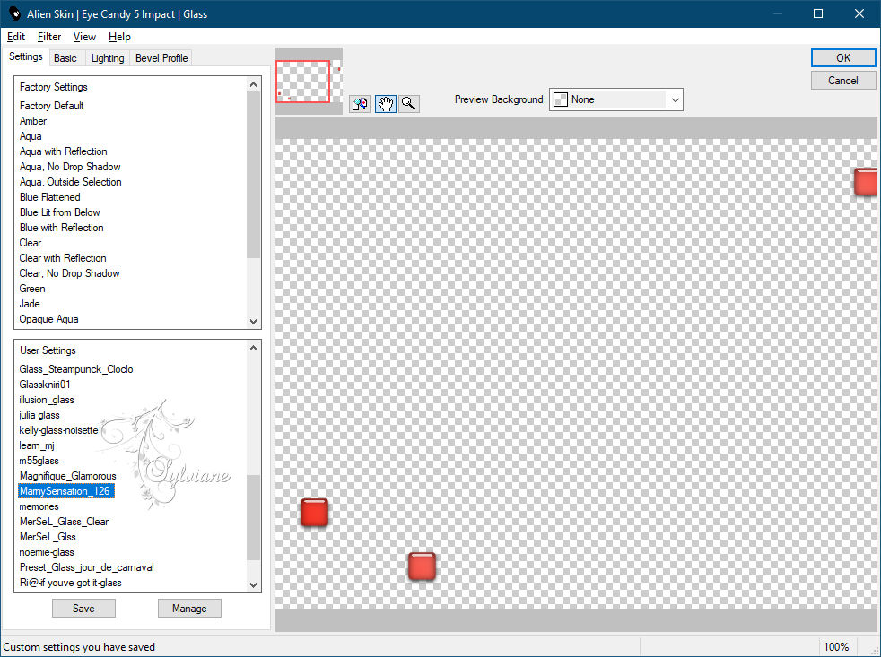Image resolution: width=881 pixels, height=657 pixels.
Task: Select MarnySensation_126 user setting
Action: 66,491
